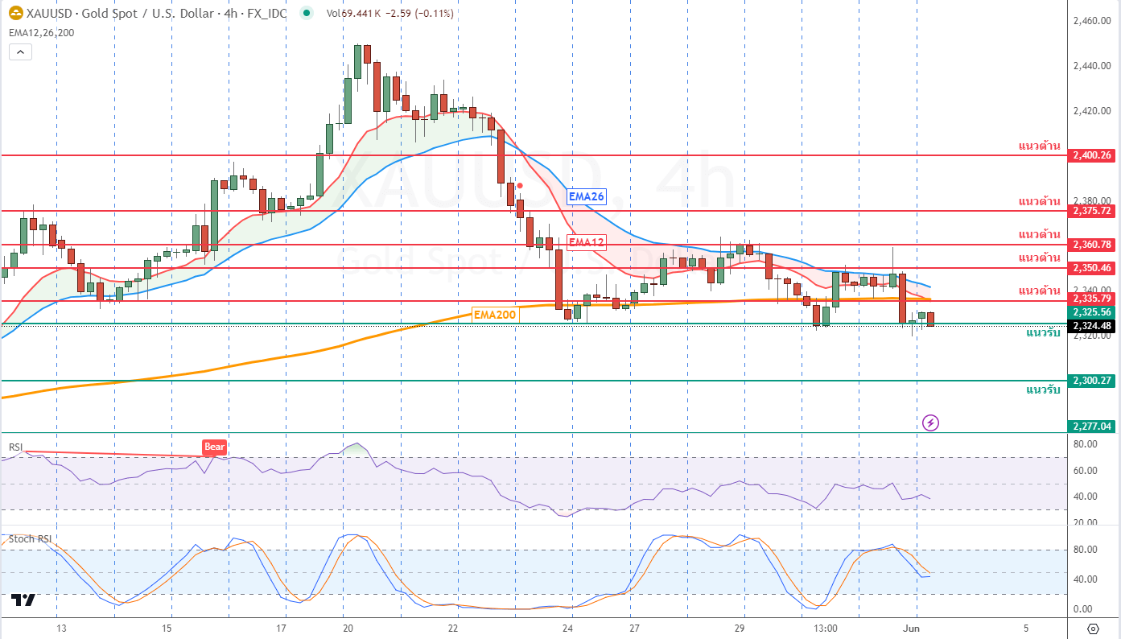Collapse the indicator legend with chevron button

click(20, 52)
